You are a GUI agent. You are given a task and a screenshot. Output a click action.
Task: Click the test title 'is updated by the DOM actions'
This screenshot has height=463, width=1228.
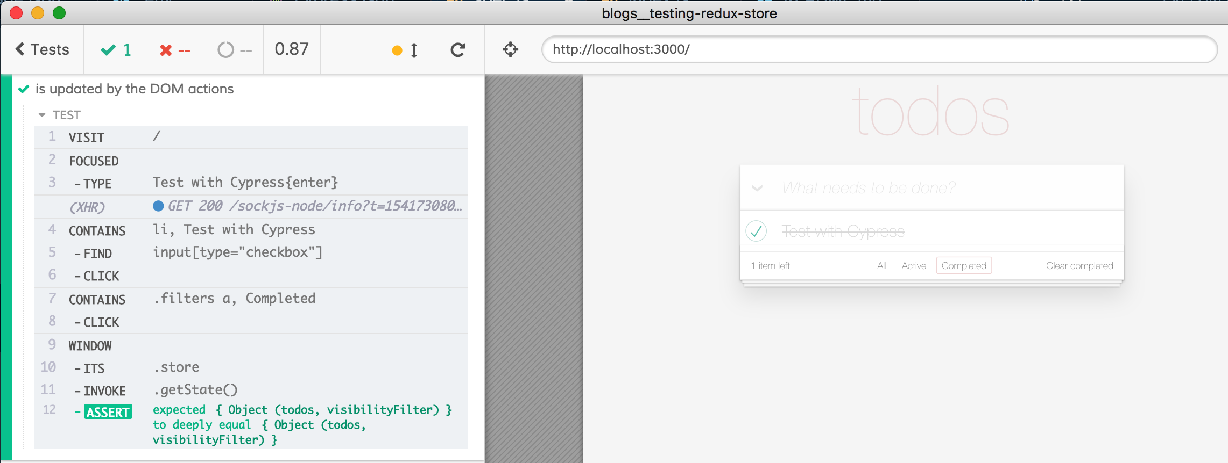point(135,89)
